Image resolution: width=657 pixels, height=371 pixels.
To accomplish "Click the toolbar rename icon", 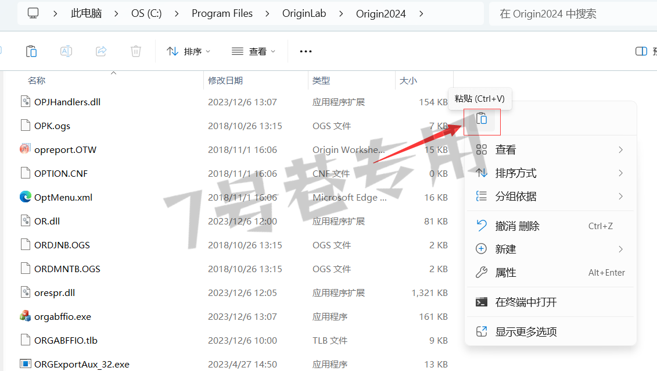I will 66,51.
